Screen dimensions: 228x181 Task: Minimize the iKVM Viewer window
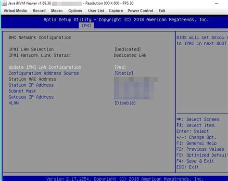click(x=216, y=3)
